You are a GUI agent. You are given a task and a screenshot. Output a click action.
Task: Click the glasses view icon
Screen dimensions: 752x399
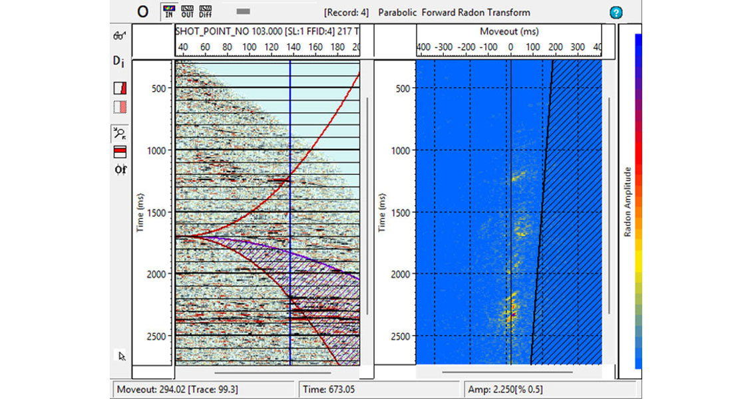[x=120, y=35]
